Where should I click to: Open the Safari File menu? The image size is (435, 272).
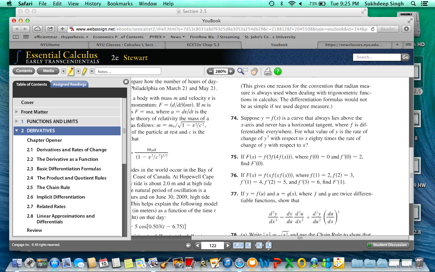point(42,4)
